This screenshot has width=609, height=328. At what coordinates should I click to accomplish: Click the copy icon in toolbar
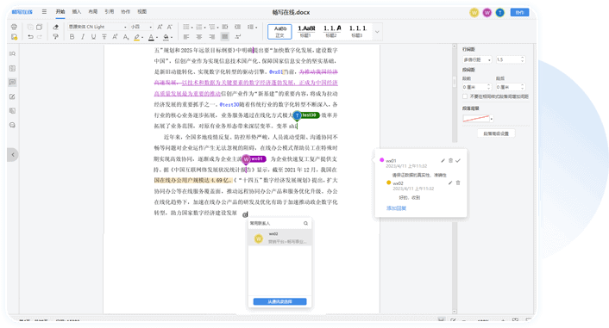click(30, 27)
